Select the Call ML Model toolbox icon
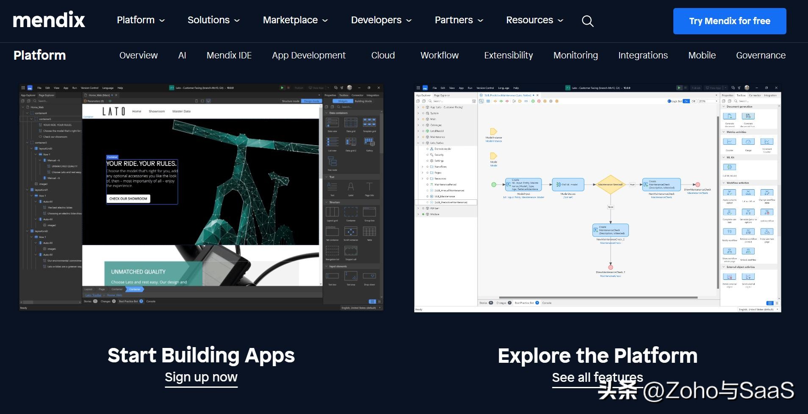This screenshot has height=414, width=808. (729, 167)
